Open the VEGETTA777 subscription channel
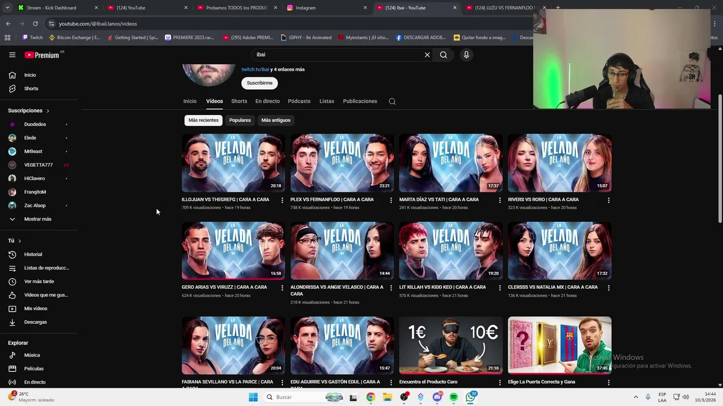This screenshot has height=406, width=723. tap(39, 165)
